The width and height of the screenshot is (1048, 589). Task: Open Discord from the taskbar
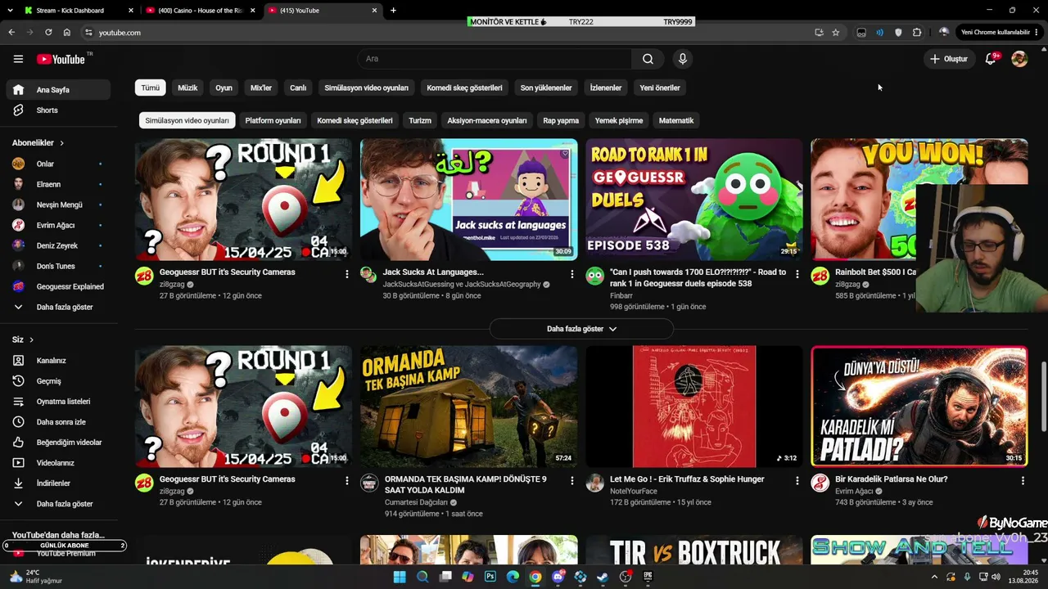[558, 577]
